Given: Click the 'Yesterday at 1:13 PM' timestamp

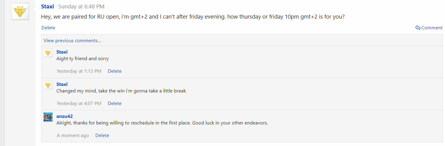Looking at the screenshot, I should tap(79, 71).
